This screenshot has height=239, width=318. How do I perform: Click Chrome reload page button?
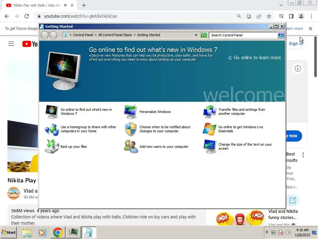[27, 16]
